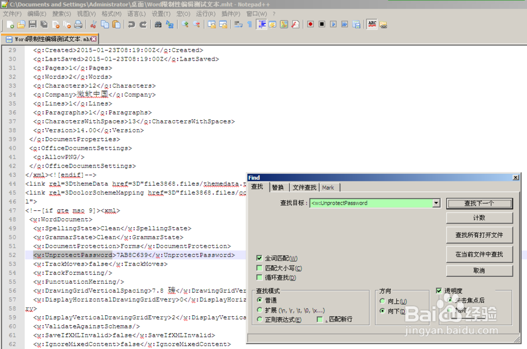Select 失去焦点后 transparency option
527x349 pixels.
pyautogui.click(x=450, y=300)
